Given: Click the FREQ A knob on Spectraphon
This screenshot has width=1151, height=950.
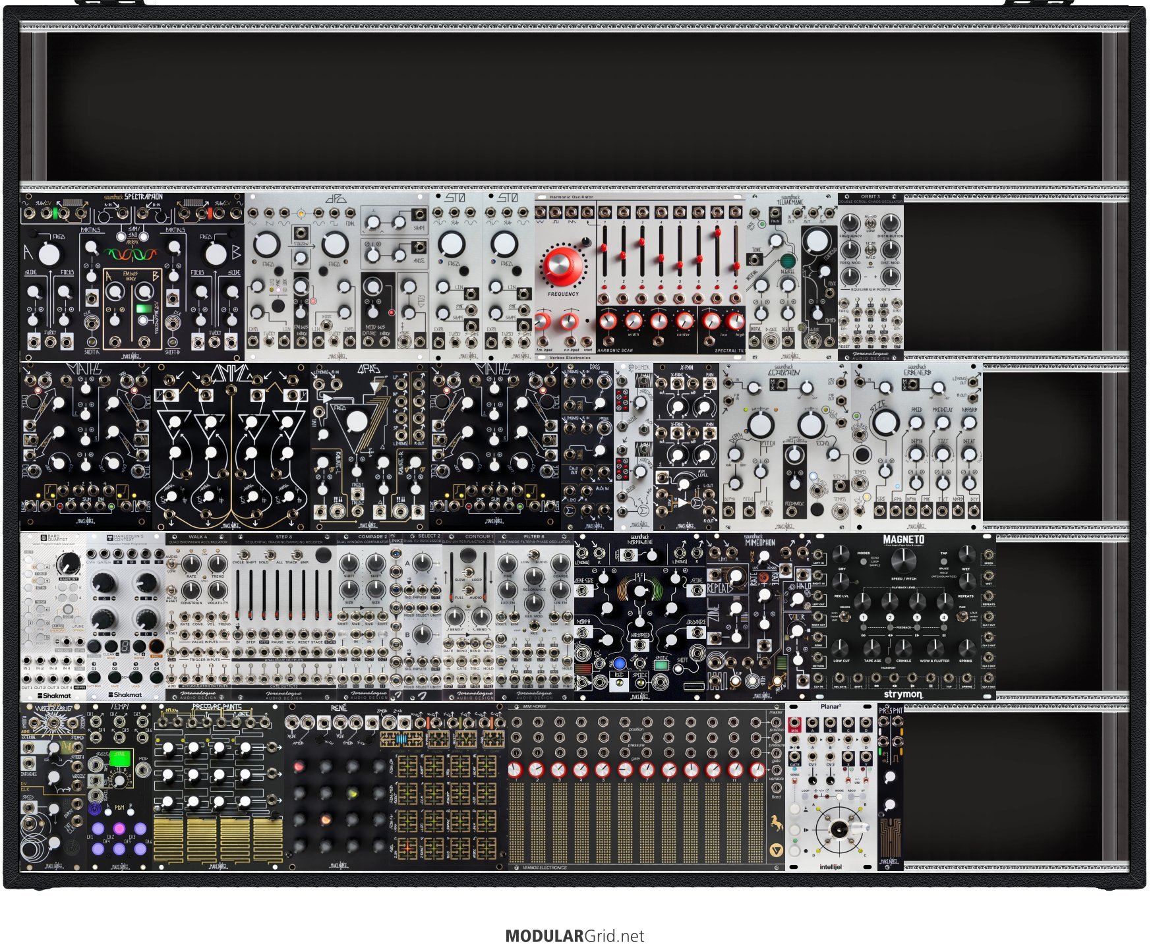Looking at the screenshot, I should click(48, 254).
